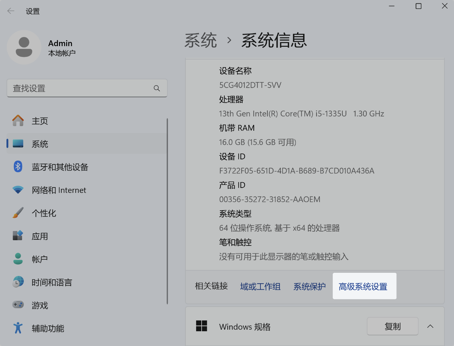Minimize the 设置 window
The height and width of the screenshot is (346, 454).
392,6
